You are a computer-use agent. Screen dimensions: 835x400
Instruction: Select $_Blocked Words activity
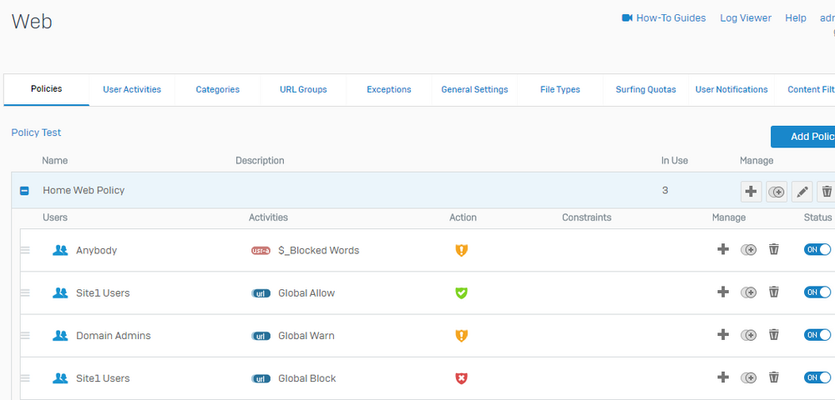[319, 250]
